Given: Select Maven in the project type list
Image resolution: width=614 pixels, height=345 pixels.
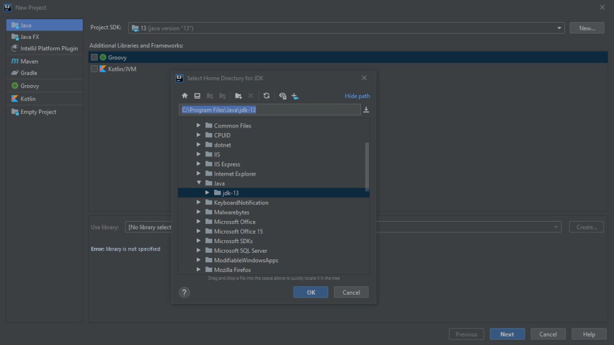Looking at the screenshot, I should pyautogui.click(x=29, y=61).
